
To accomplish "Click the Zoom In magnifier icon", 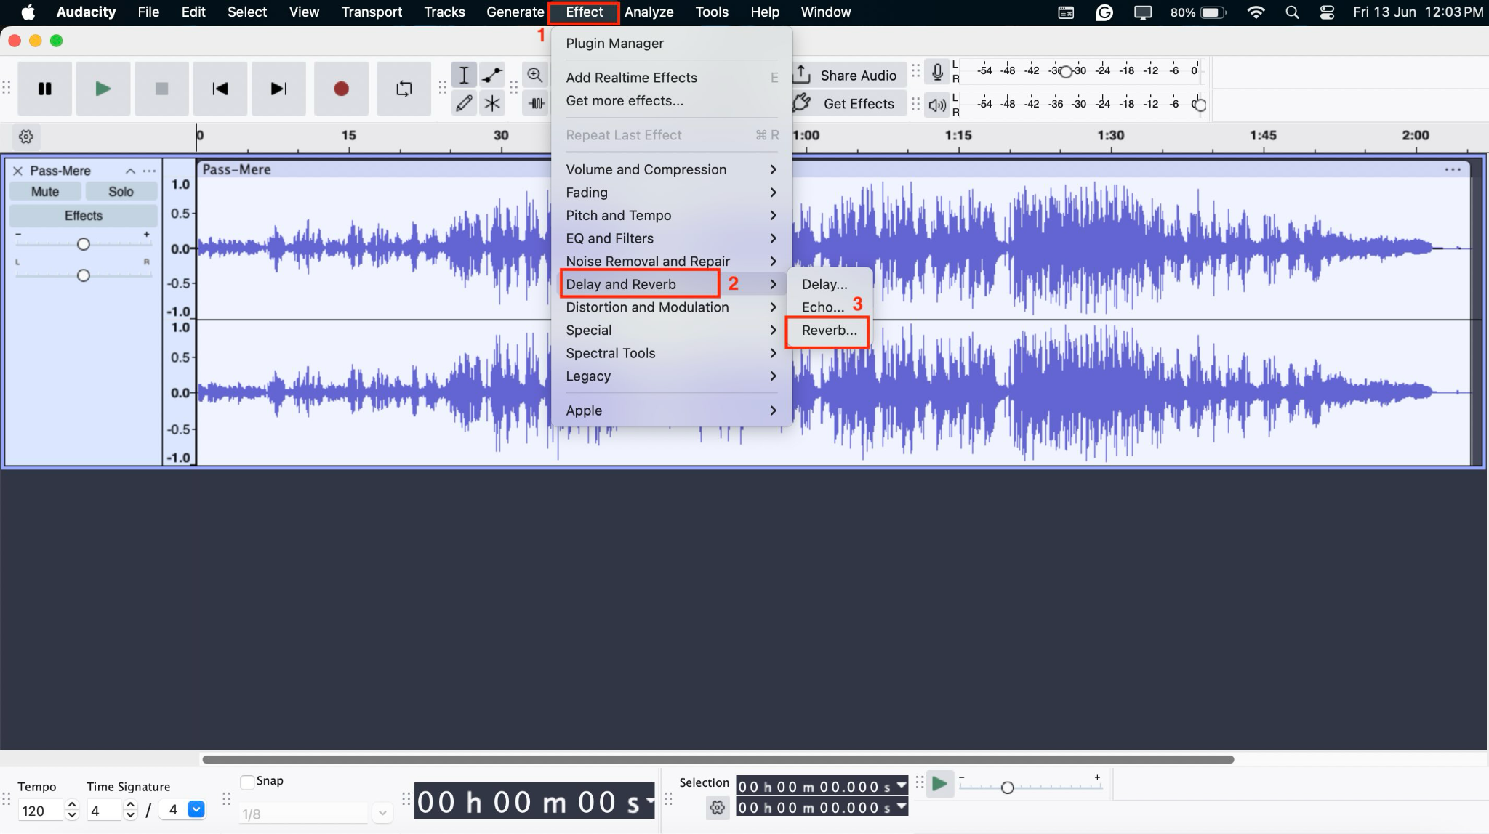I will coord(535,75).
